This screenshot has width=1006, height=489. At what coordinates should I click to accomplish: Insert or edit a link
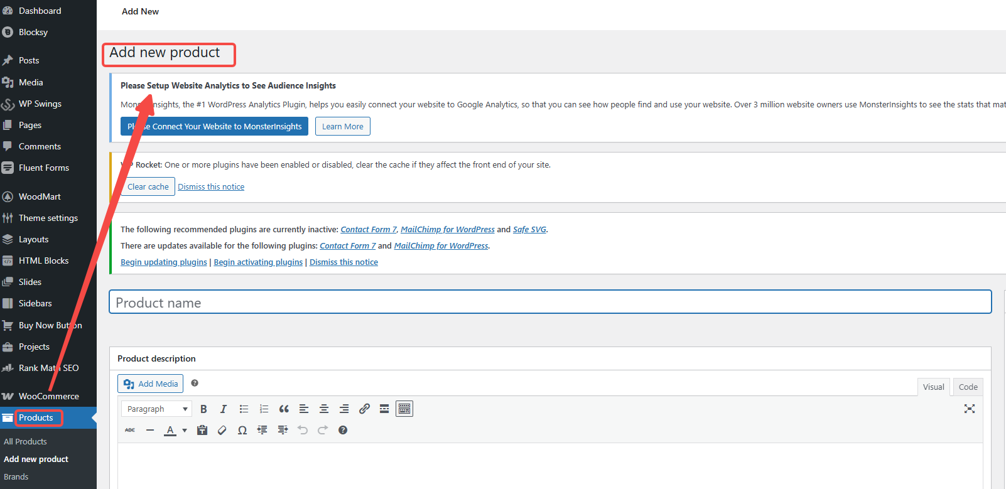(x=364, y=409)
